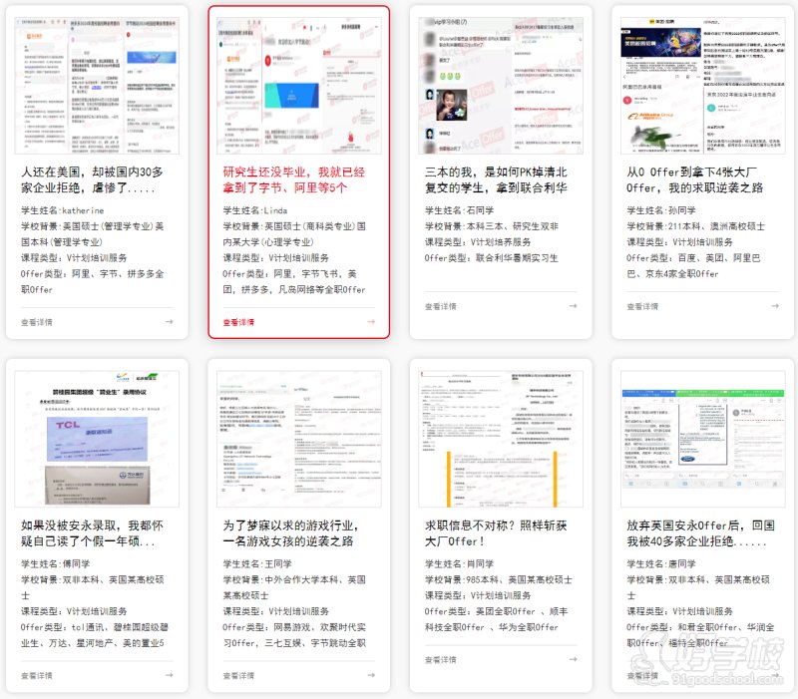Click 查看详情 on 石同学's card
The image size is (798, 699).
[x=441, y=306]
